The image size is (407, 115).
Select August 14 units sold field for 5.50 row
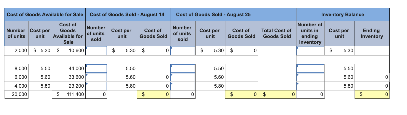96,68
